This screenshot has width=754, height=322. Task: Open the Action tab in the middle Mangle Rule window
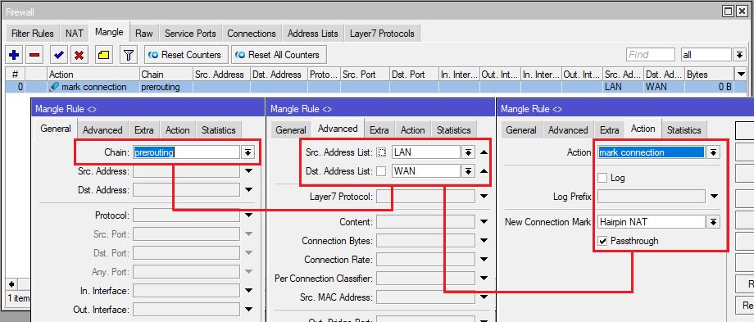pyautogui.click(x=412, y=130)
